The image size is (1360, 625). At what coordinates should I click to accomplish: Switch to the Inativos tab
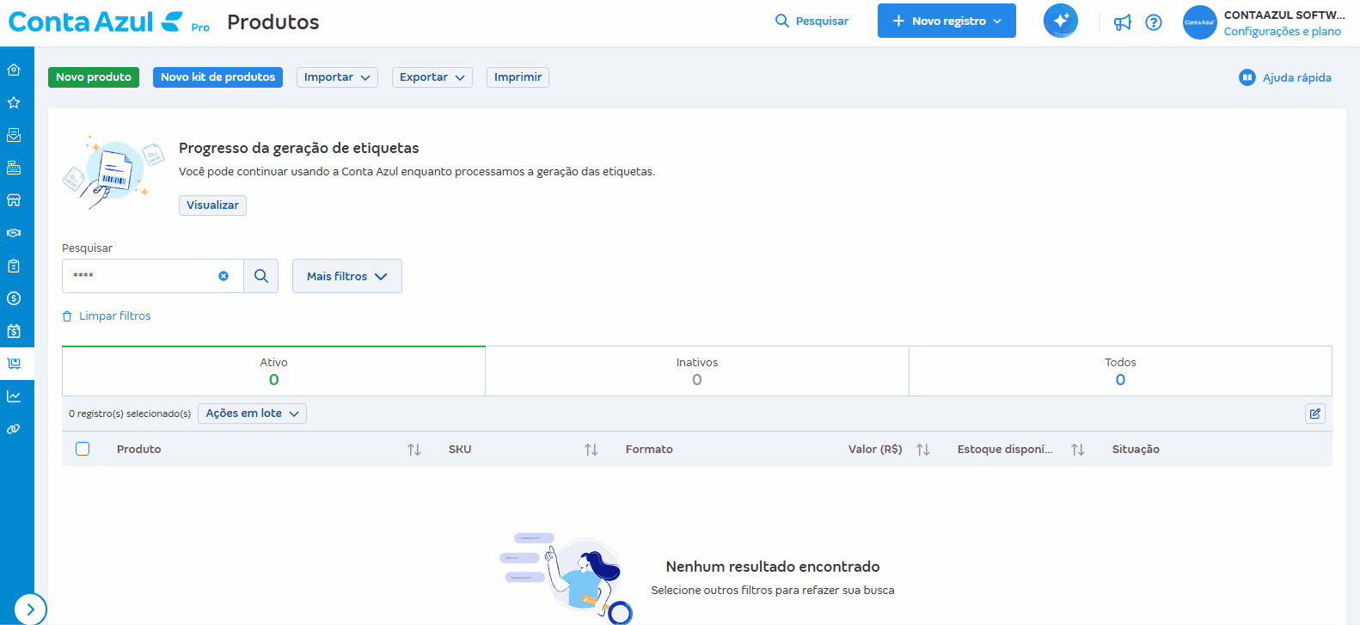[697, 371]
